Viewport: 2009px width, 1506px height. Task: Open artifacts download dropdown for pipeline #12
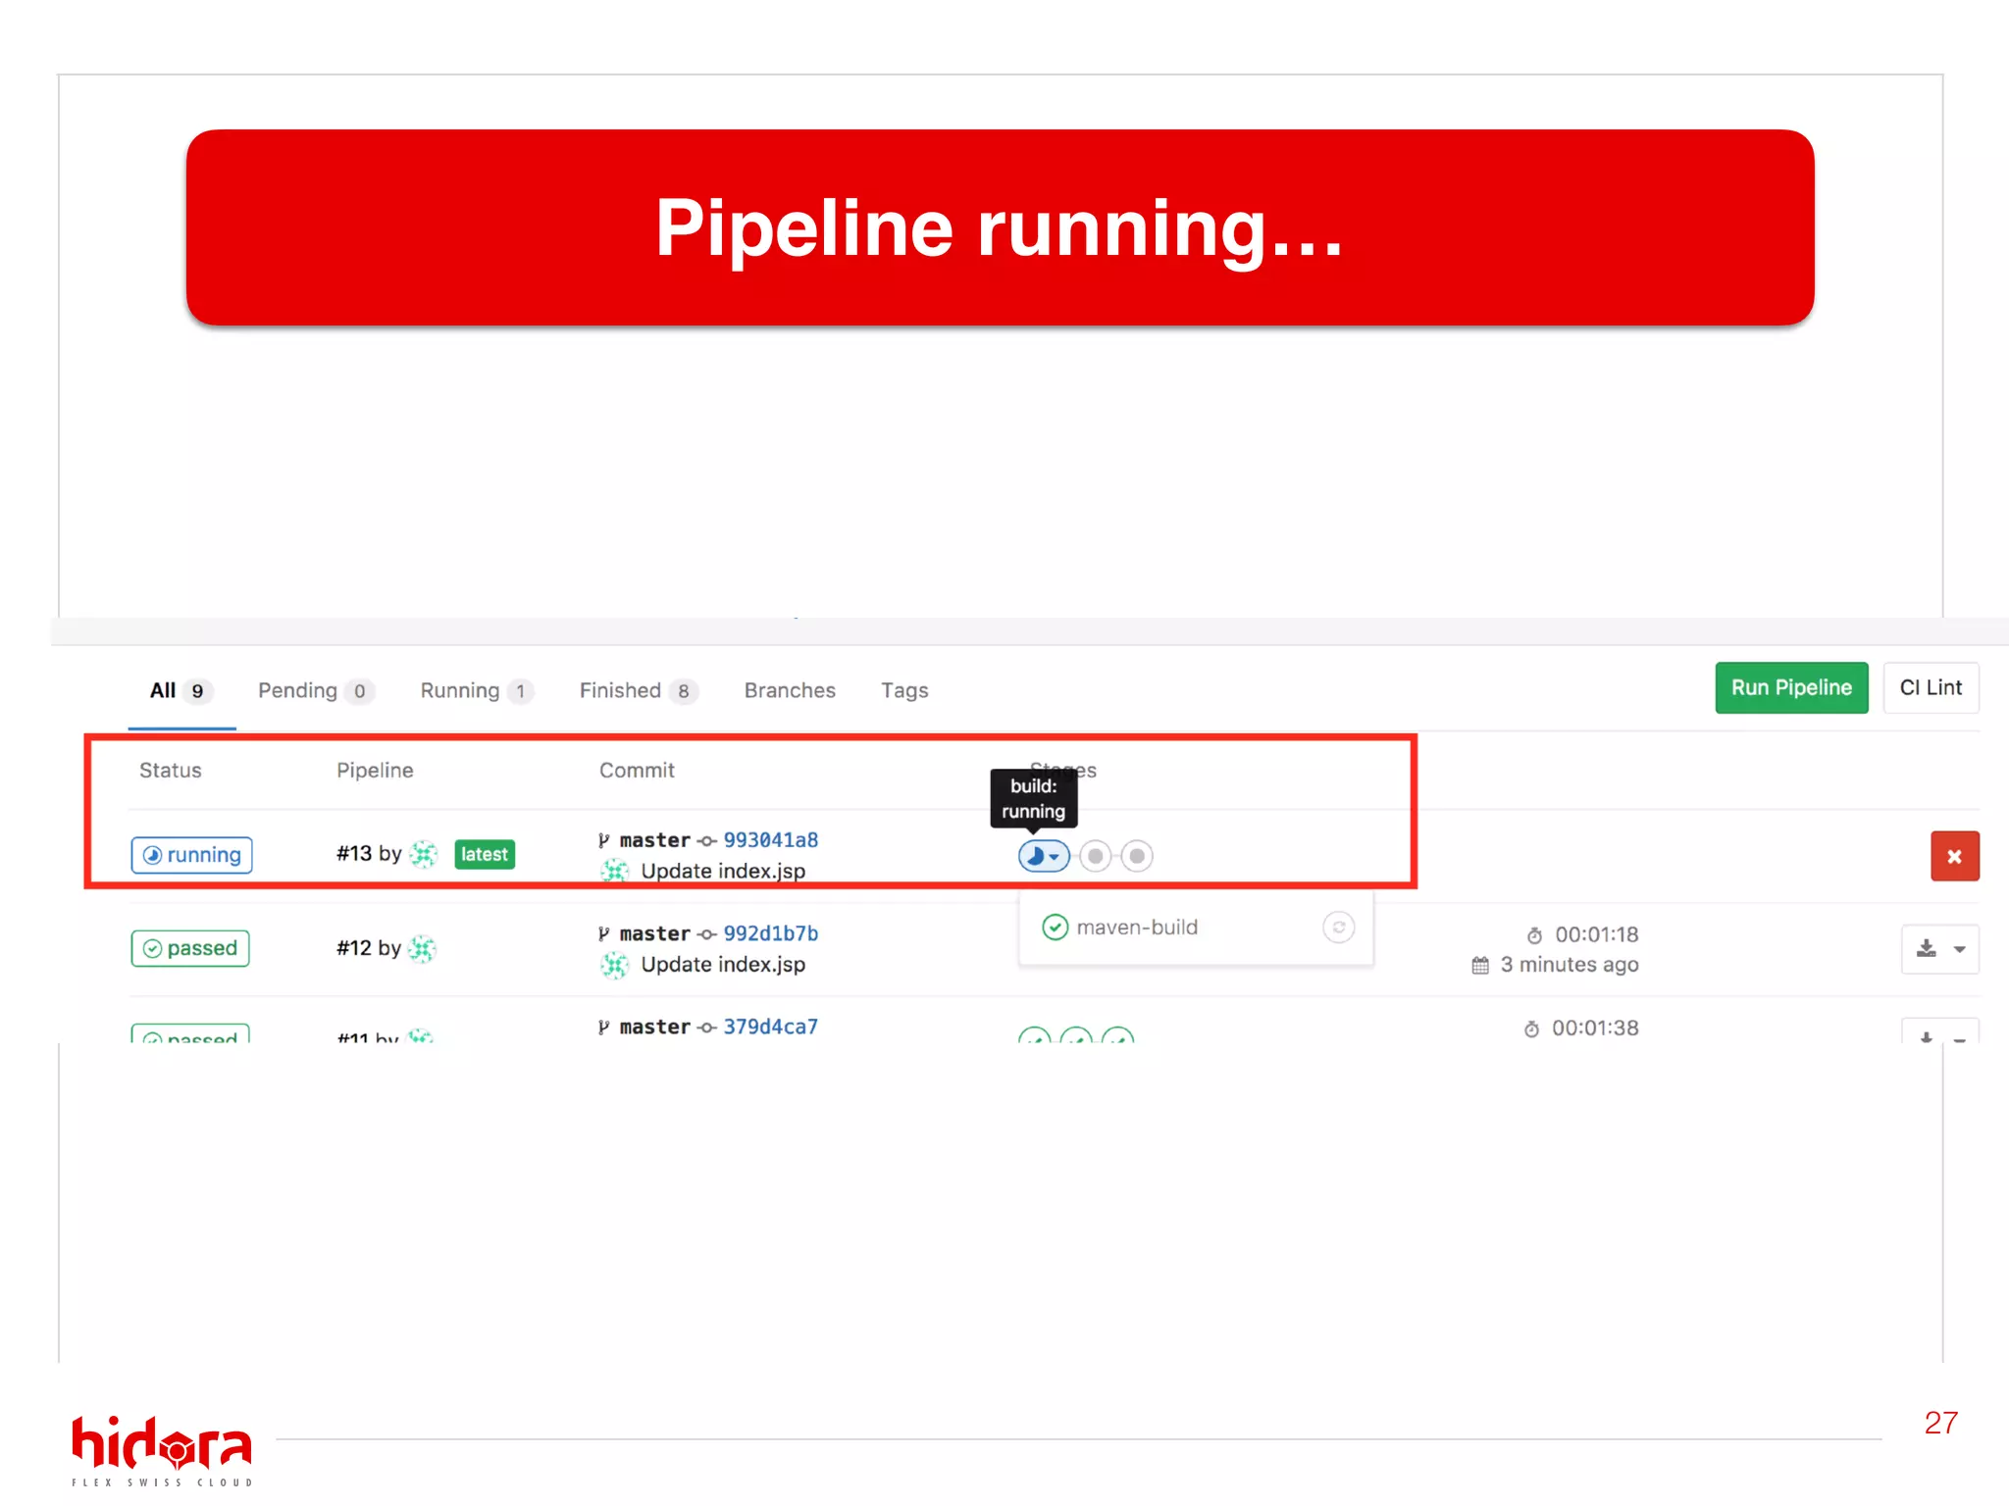click(x=1940, y=949)
